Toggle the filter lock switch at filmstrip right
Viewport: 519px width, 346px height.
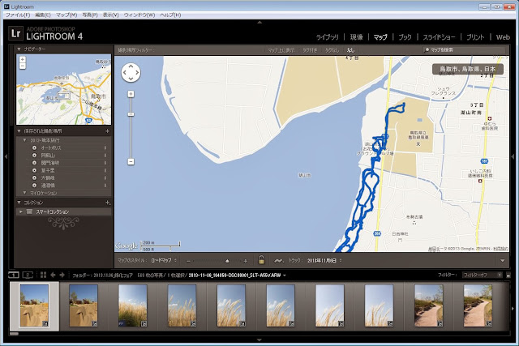click(508, 275)
